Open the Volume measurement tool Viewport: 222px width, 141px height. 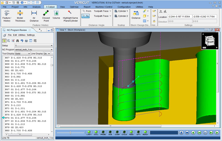pos(56,15)
